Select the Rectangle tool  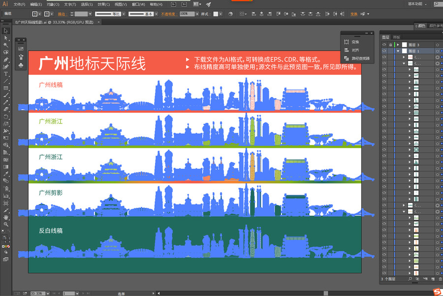5,88
